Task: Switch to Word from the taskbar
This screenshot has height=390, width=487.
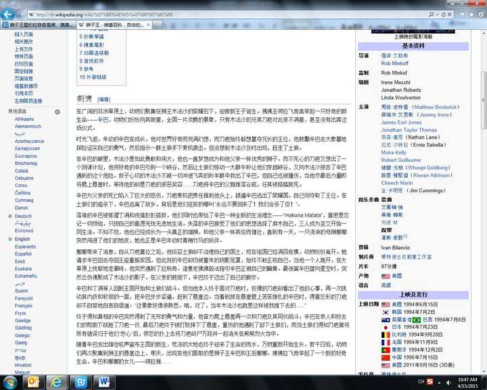Action: [104, 382]
